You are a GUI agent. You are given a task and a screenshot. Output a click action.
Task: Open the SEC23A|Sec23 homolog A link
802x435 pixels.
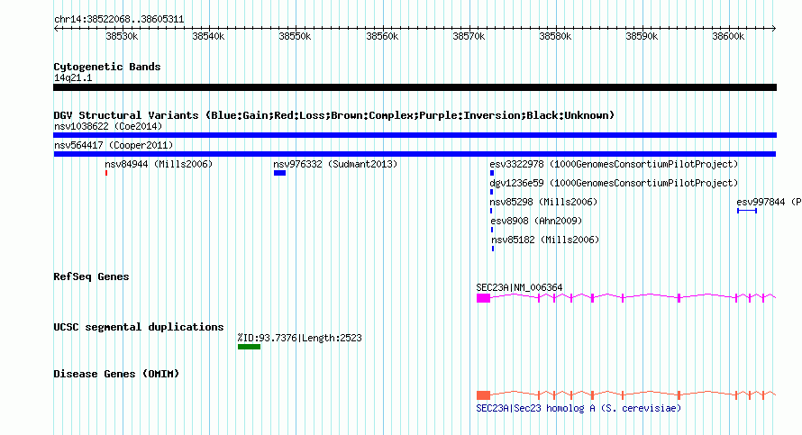click(579, 408)
